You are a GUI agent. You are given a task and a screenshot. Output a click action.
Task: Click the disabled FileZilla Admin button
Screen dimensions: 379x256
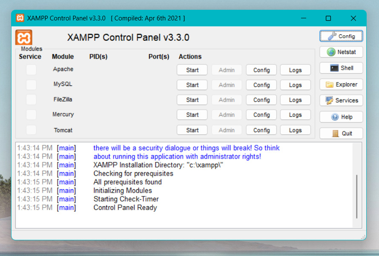227,100
